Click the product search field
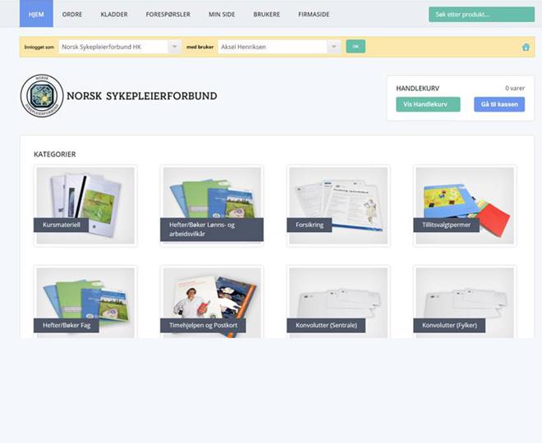The width and height of the screenshot is (542, 443). click(x=480, y=15)
